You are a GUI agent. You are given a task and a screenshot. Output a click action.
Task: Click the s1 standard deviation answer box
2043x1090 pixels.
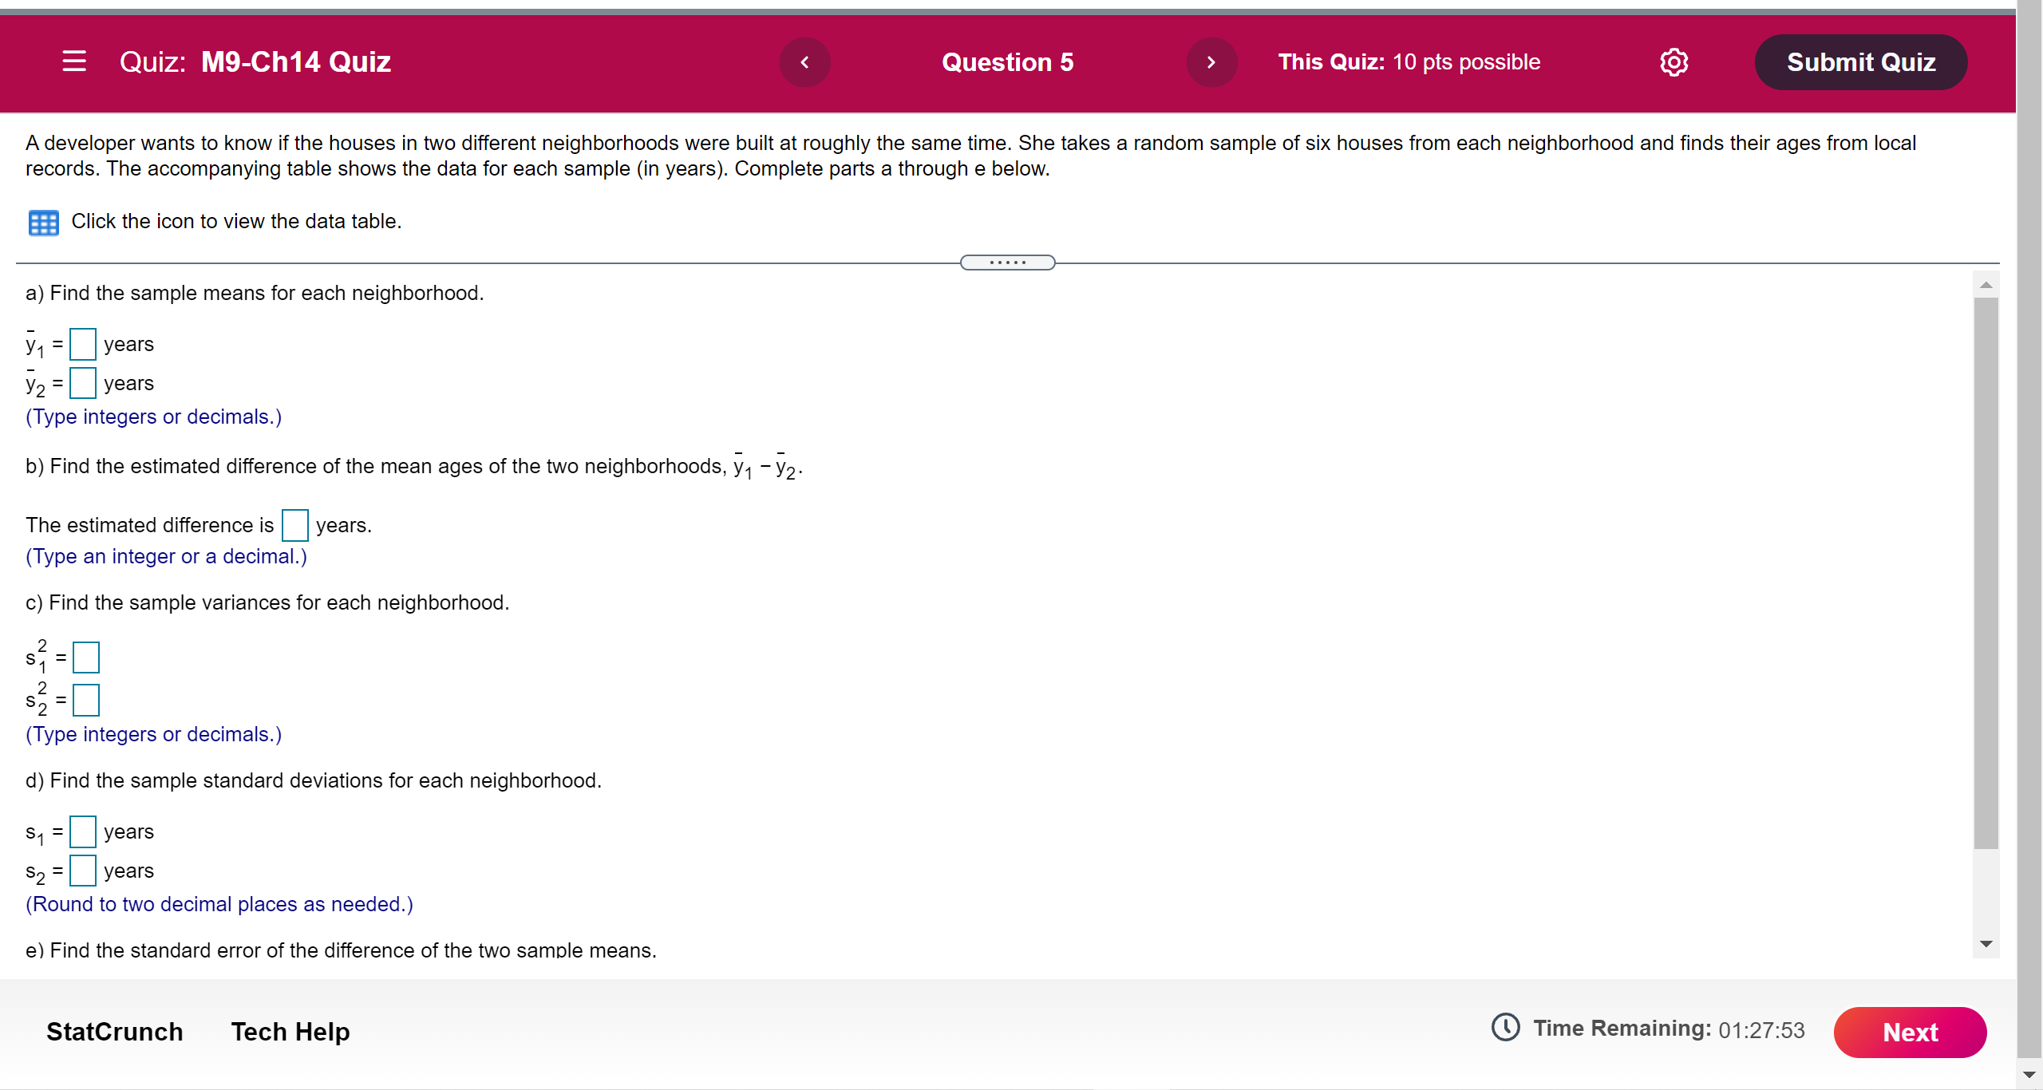click(x=83, y=831)
